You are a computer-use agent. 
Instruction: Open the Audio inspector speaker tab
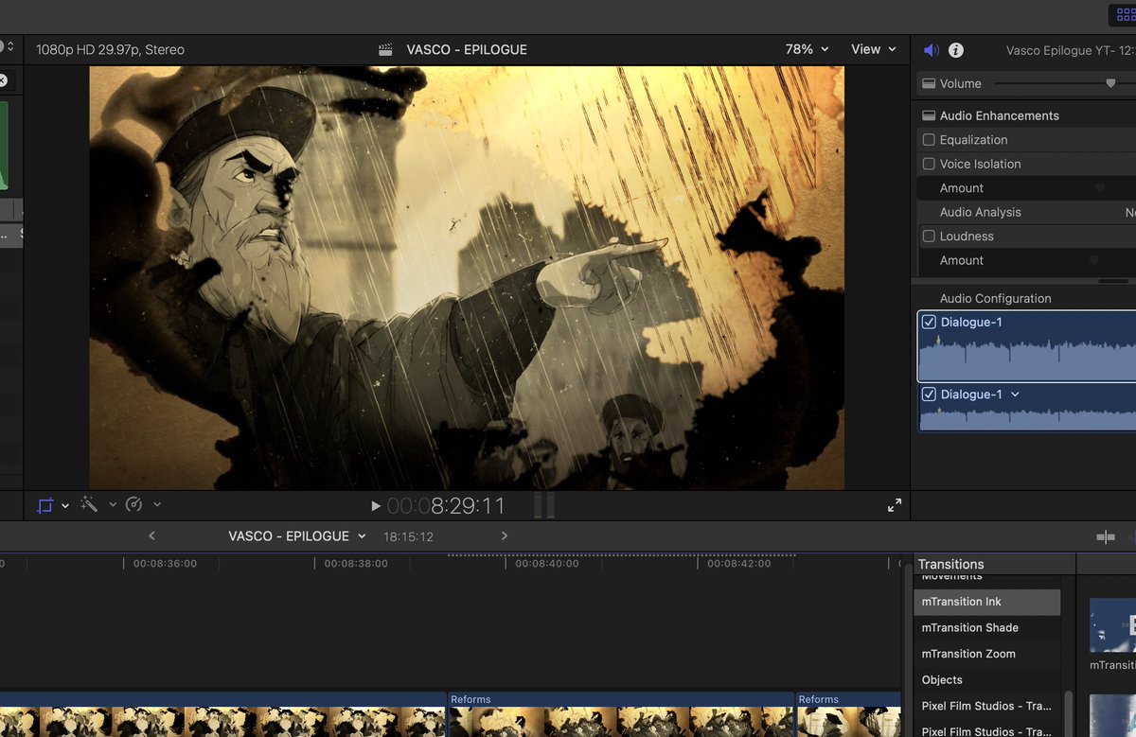click(x=932, y=50)
